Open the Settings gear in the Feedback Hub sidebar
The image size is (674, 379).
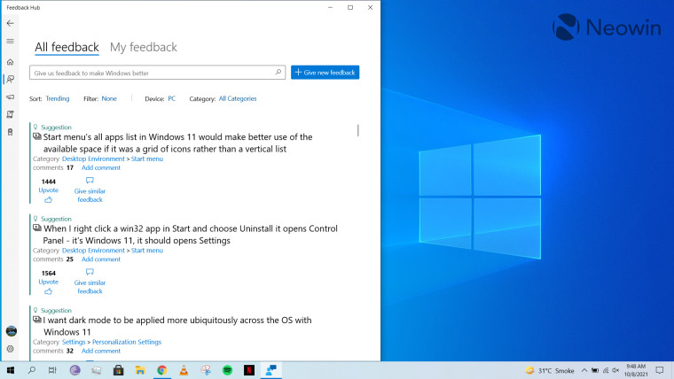point(10,349)
